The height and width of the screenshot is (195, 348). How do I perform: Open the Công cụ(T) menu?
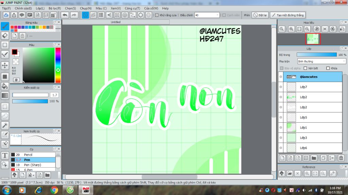pyautogui.click(x=132, y=8)
